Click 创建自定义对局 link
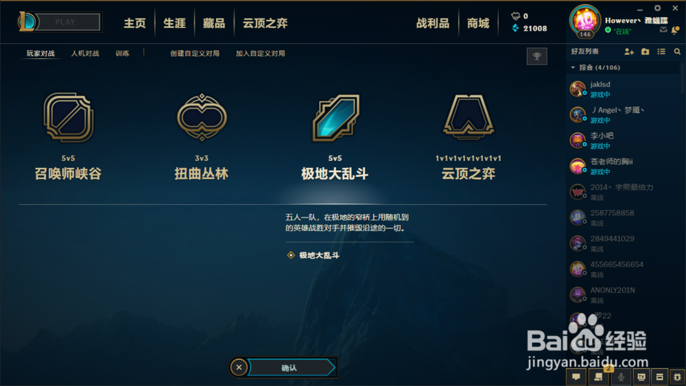Image resolution: width=686 pixels, height=386 pixels. [x=195, y=53]
